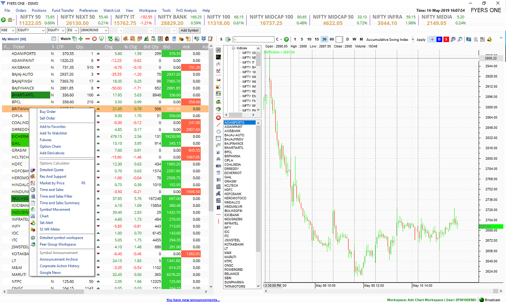Choose Sell Order from context menu
This screenshot has height=302, width=506.
[x=48, y=118]
